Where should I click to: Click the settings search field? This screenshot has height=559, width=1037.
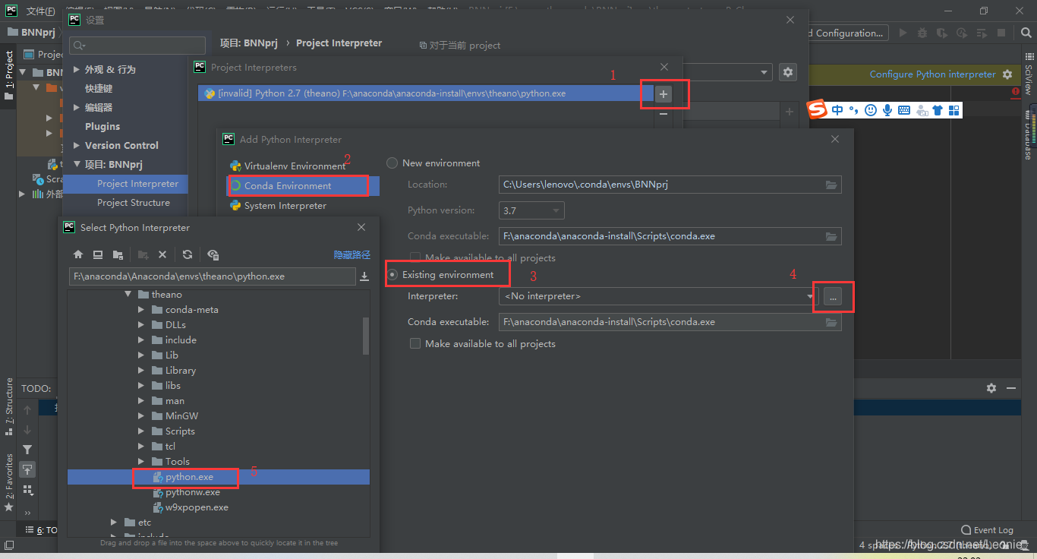[x=137, y=46]
